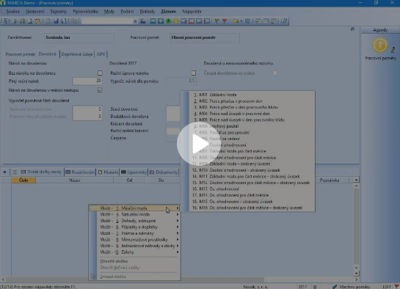400x289 pixels.
Task: Expand the Vložit Naturální mzda submenu
Action: [135, 214]
